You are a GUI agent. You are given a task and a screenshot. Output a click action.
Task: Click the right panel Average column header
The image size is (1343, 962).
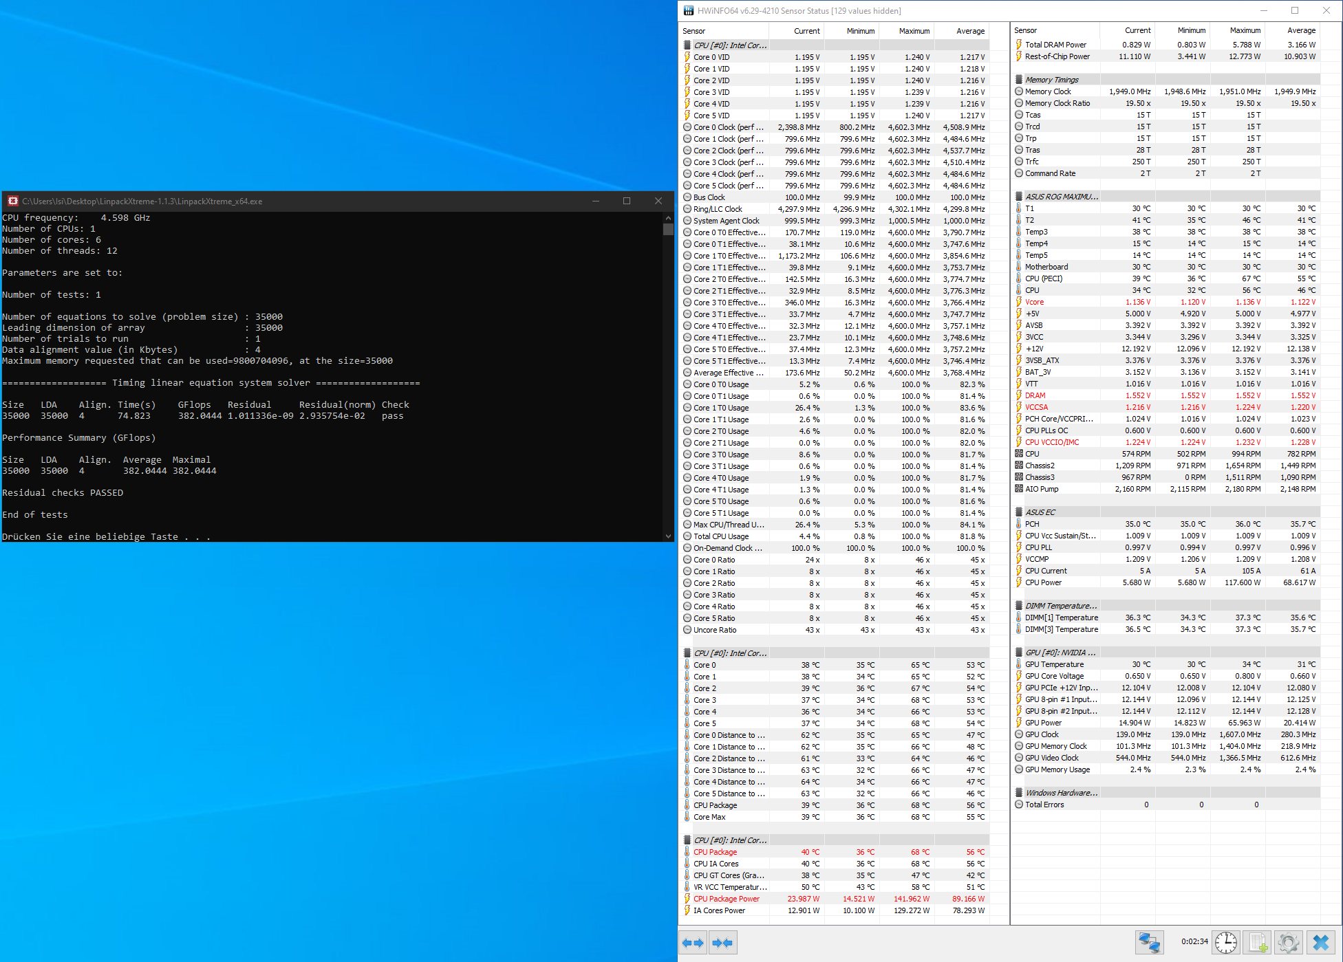click(x=1301, y=30)
